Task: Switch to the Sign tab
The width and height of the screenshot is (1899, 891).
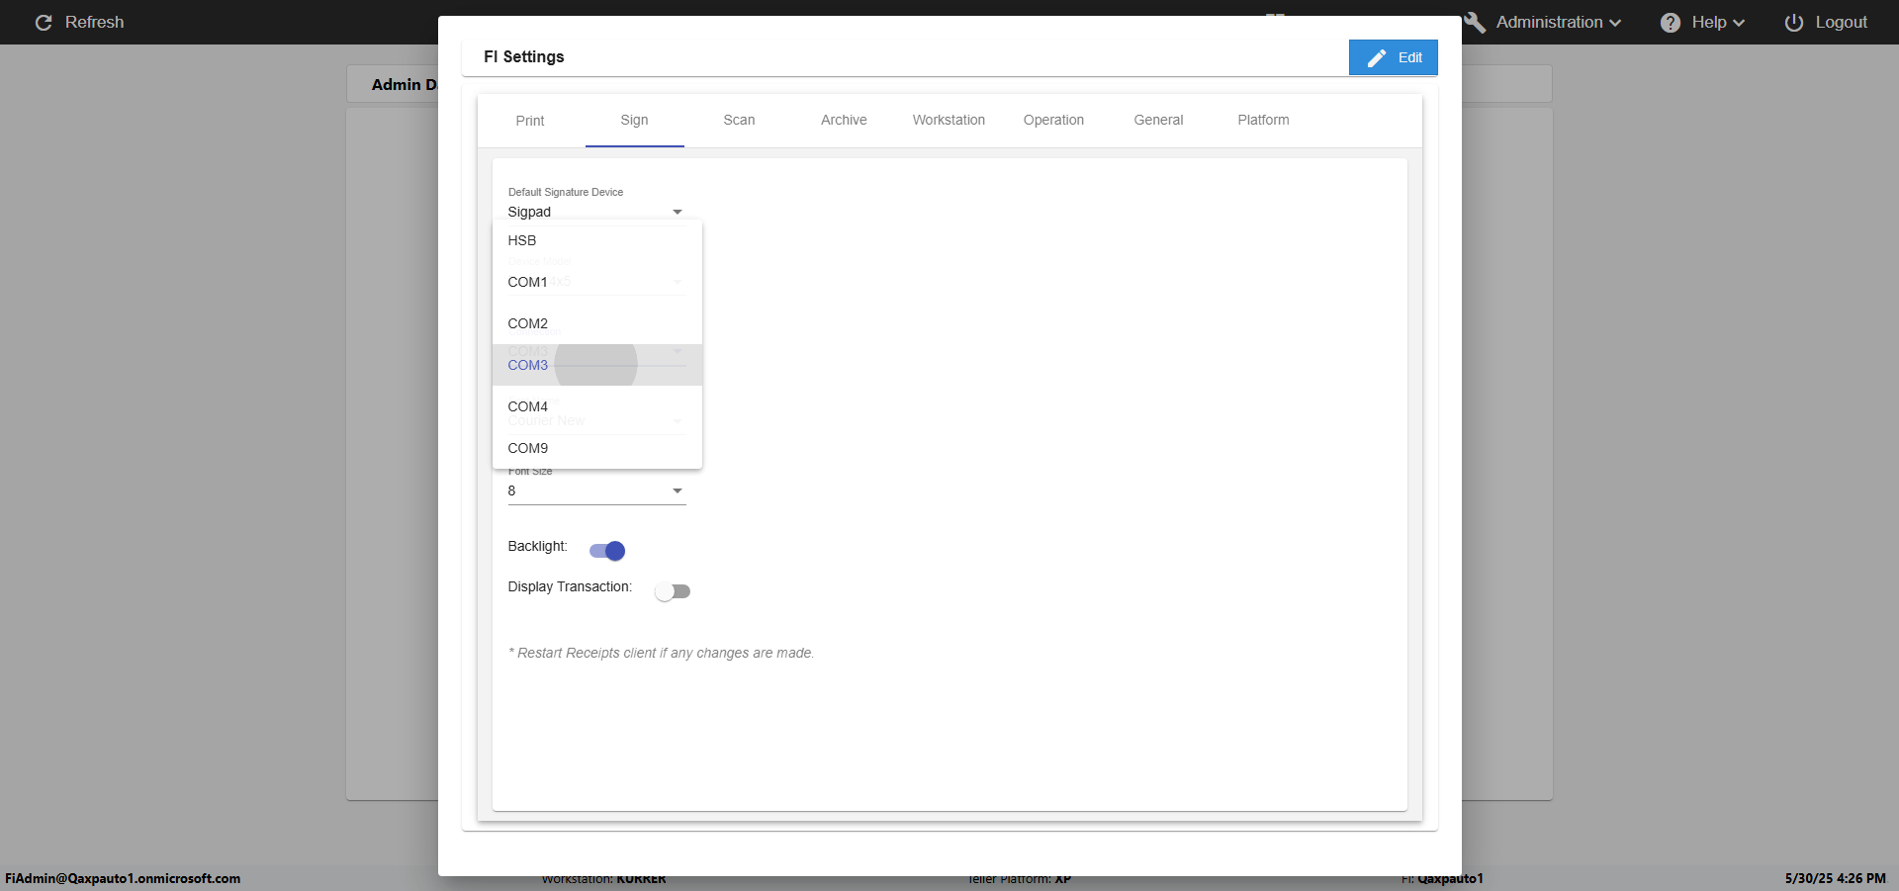Action: (x=635, y=121)
